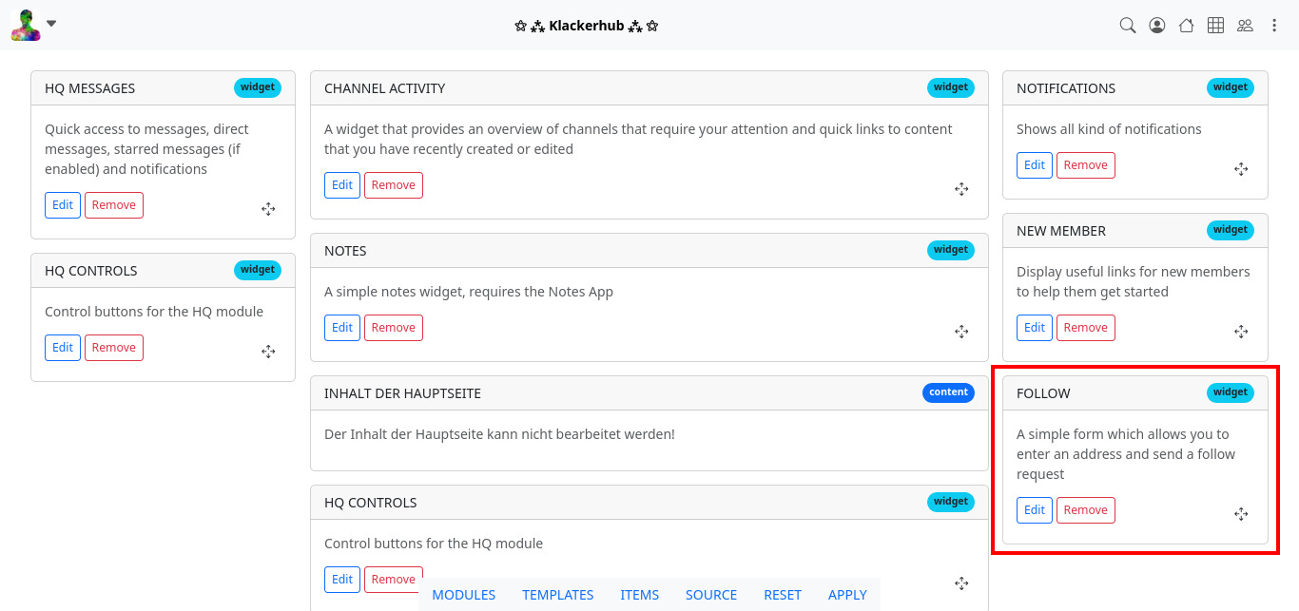Open the three-dot overflow menu
This screenshot has height=611, width=1299.
pyautogui.click(x=1275, y=26)
